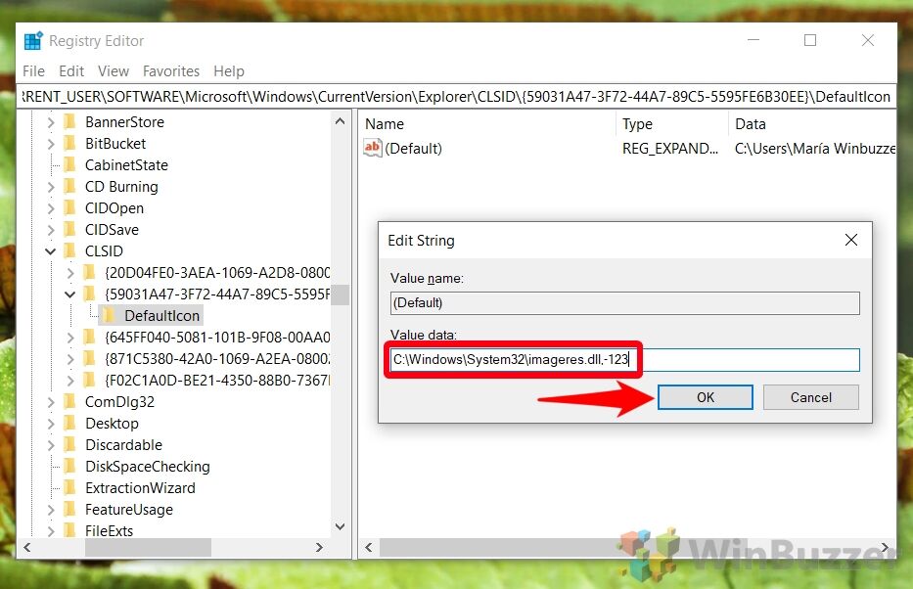The height and width of the screenshot is (589, 913).
Task: Minimize the Registry Editor window
Action: click(753, 40)
